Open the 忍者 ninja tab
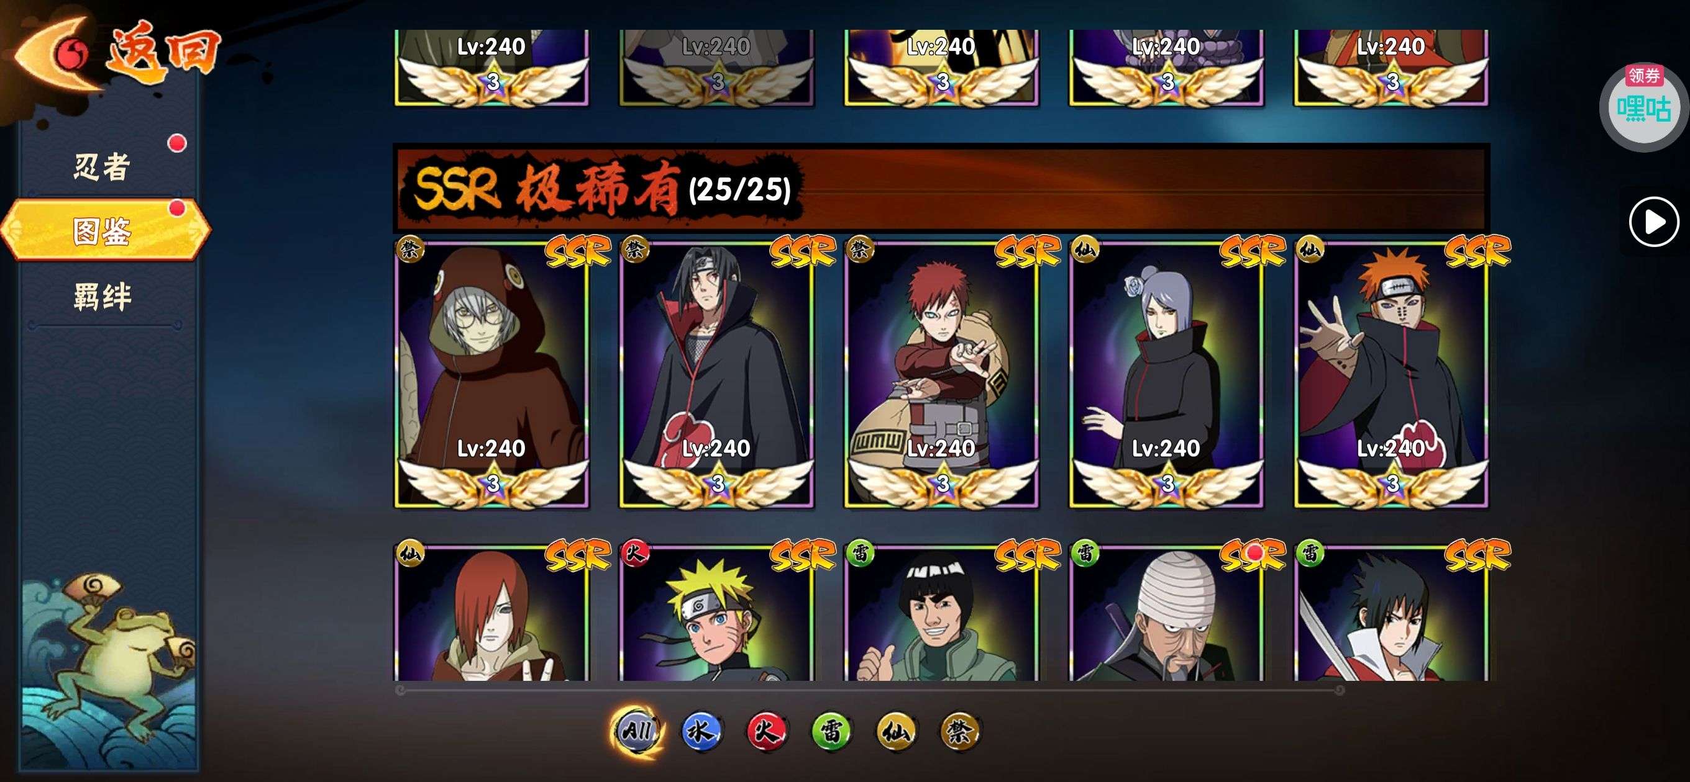This screenshot has width=1690, height=782. click(102, 166)
